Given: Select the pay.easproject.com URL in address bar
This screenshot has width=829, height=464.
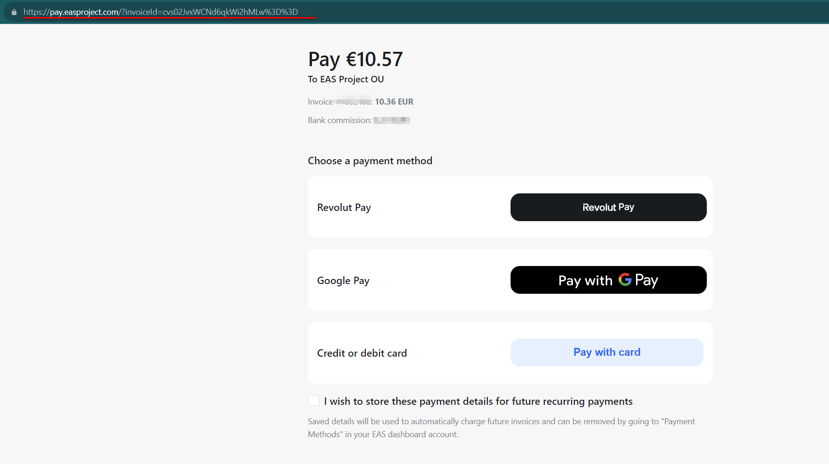Looking at the screenshot, I should [x=161, y=12].
